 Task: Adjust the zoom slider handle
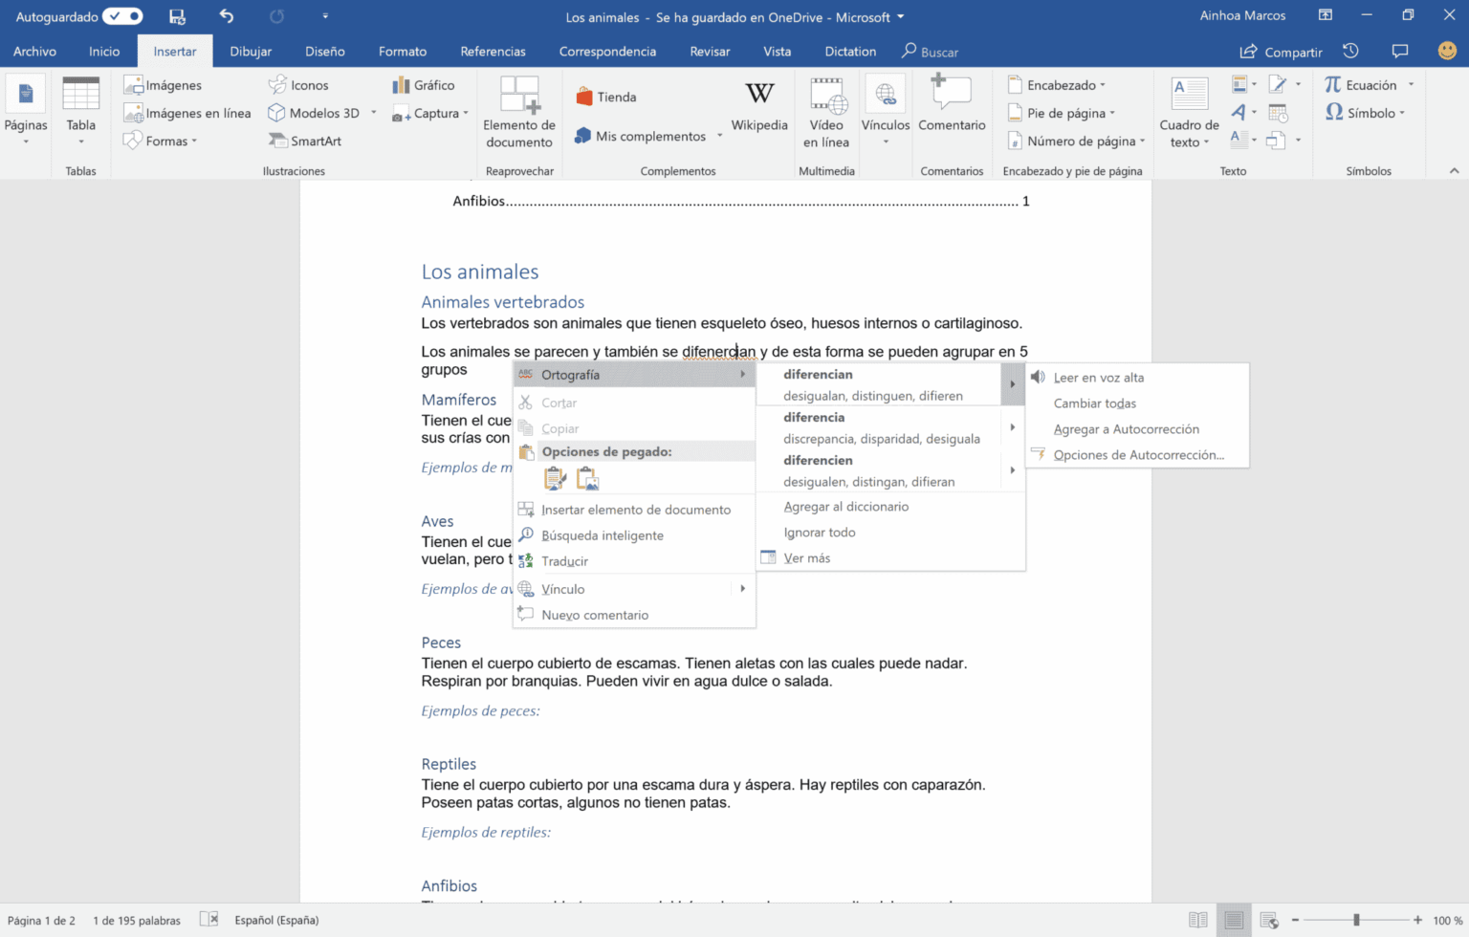[x=1356, y=920]
